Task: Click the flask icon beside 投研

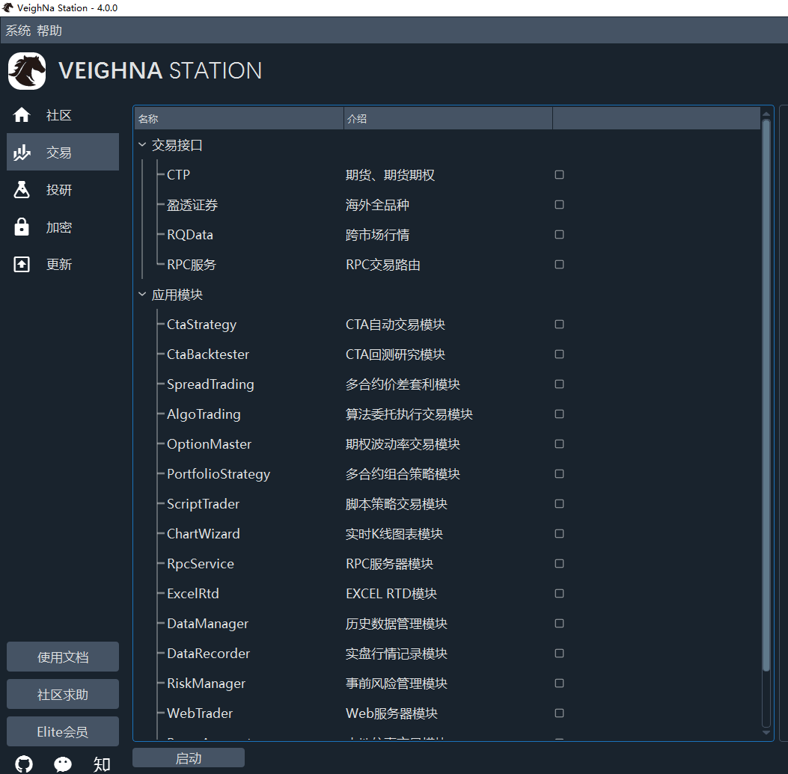Action: pyautogui.click(x=22, y=190)
